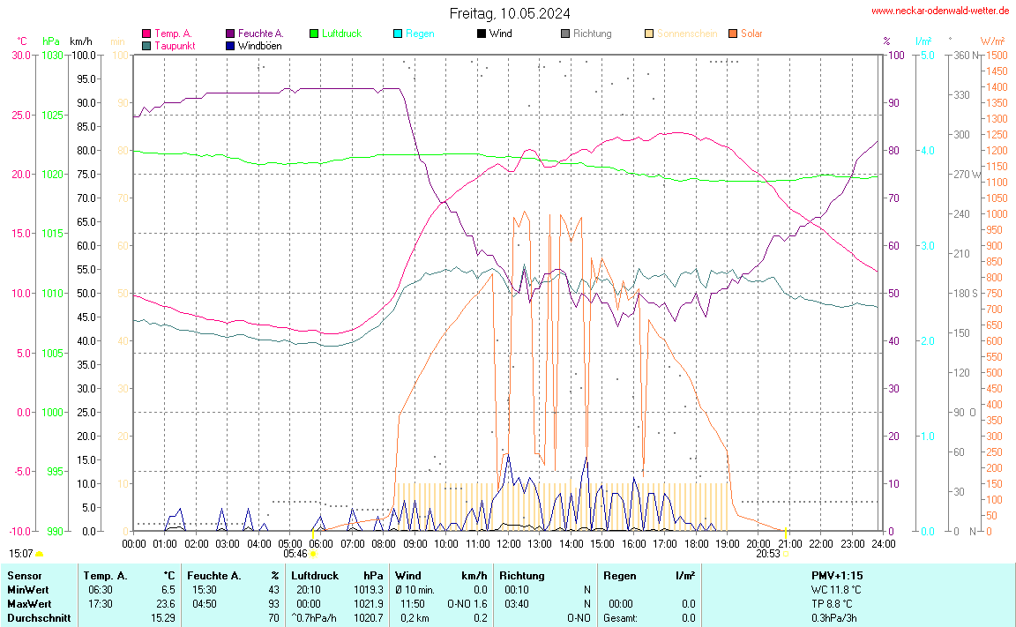Click the teal Taupunkt legend swatch
The width and height of the screenshot is (1016, 627).
coord(146,46)
